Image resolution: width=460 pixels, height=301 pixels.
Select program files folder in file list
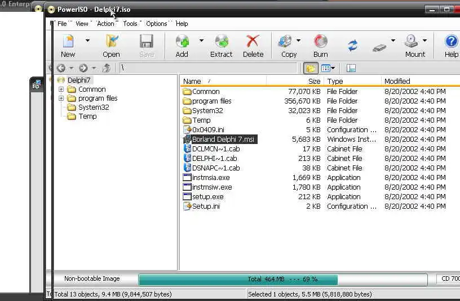(x=211, y=101)
